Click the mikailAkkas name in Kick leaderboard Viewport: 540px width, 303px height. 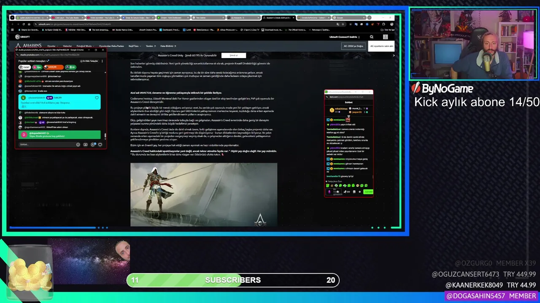tap(341, 109)
